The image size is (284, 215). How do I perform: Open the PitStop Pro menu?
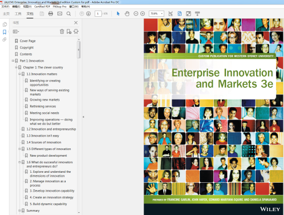[60, 7]
